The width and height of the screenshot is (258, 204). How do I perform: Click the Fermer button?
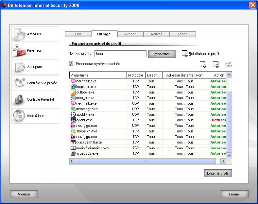coord(234,194)
